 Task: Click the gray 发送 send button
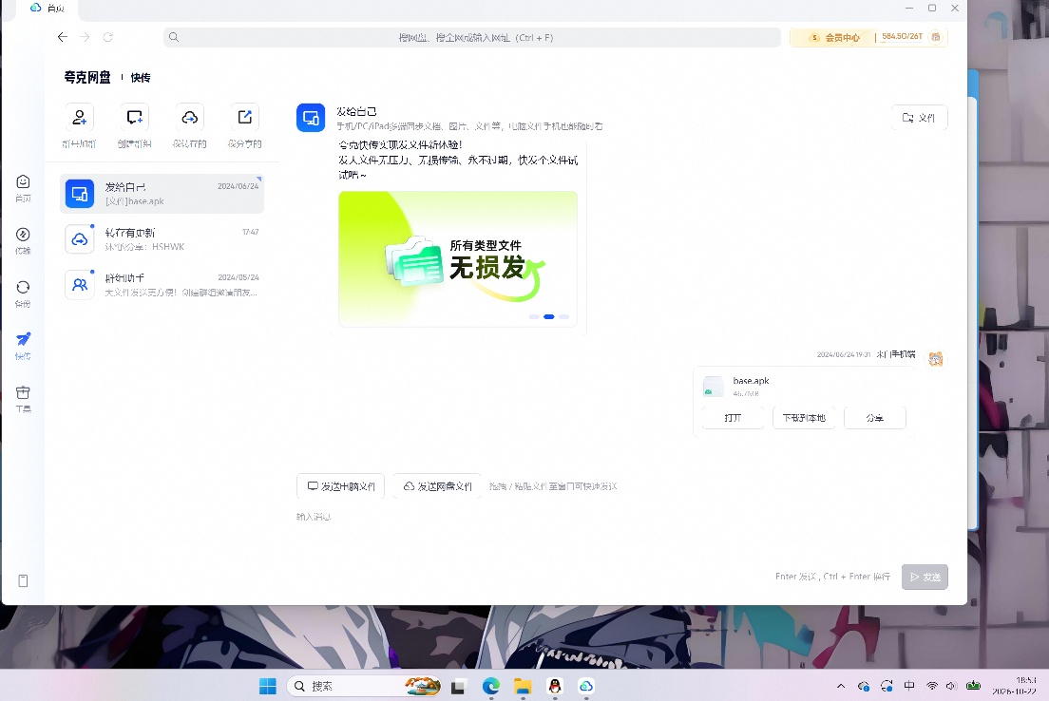tap(925, 577)
